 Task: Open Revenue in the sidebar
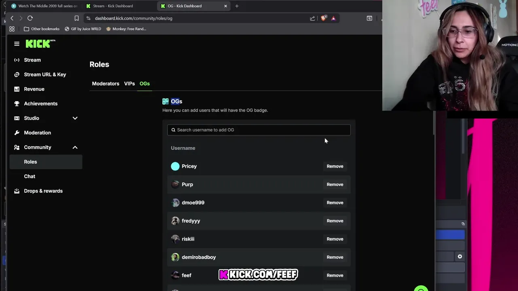click(34, 89)
